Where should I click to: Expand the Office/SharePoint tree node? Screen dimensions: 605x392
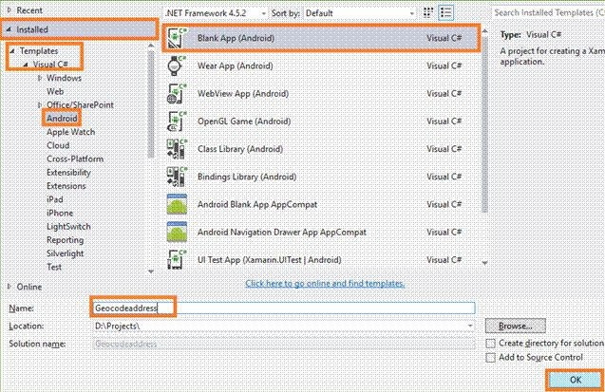click(x=40, y=104)
